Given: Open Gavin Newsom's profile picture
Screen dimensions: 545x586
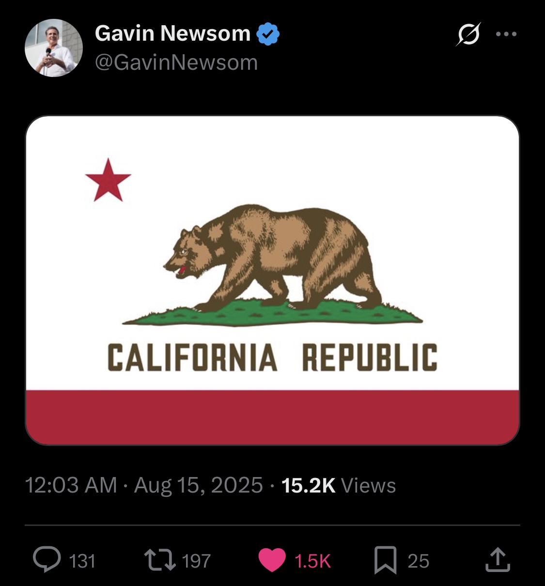Looking at the screenshot, I should click(54, 48).
